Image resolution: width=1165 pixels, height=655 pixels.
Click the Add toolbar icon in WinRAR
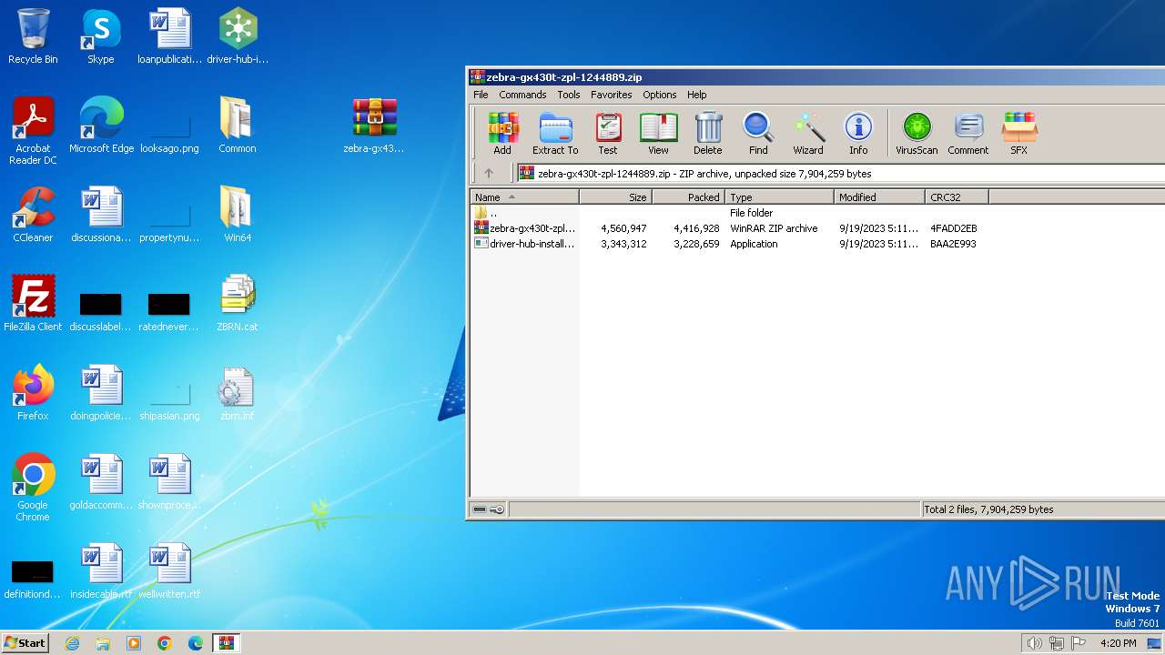pos(502,134)
